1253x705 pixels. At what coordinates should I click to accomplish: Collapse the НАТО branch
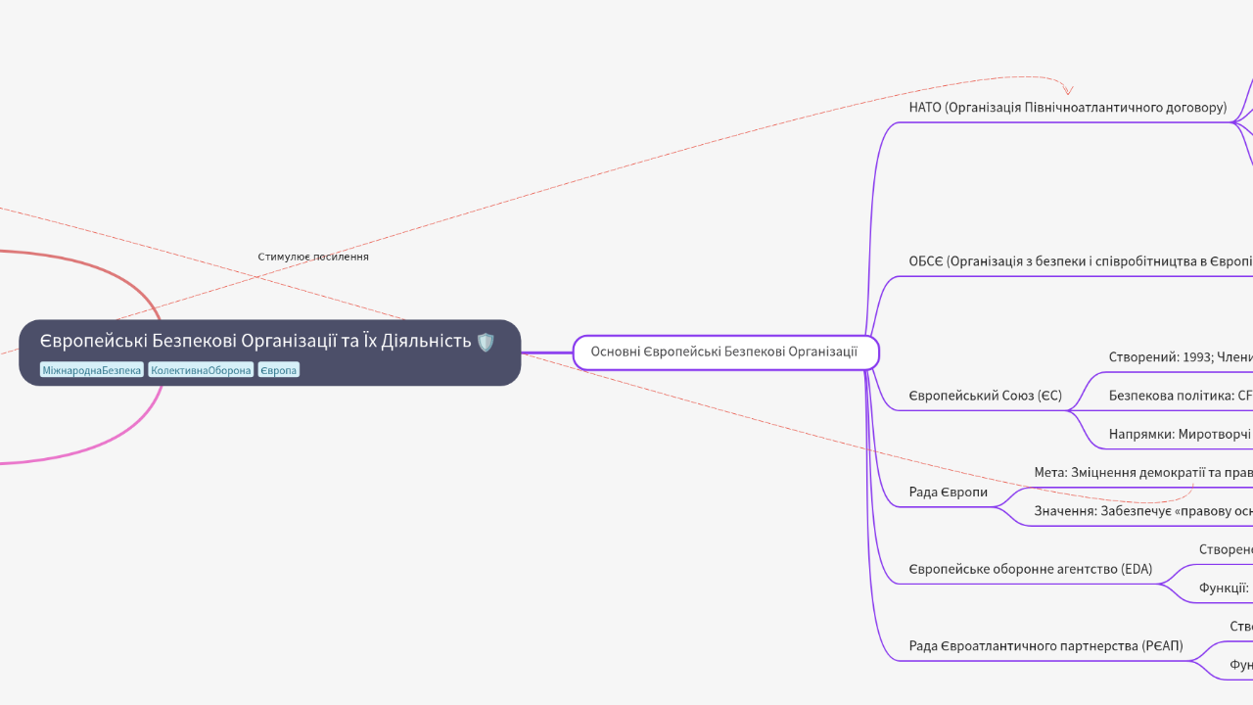(1066, 107)
